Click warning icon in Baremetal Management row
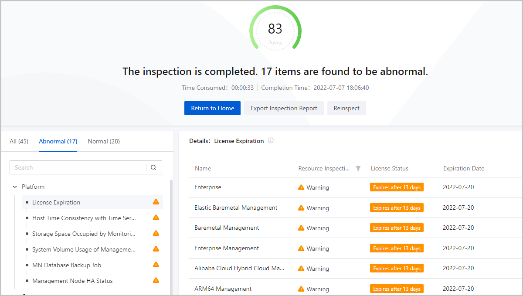This screenshot has height=296, width=523. click(x=301, y=228)
